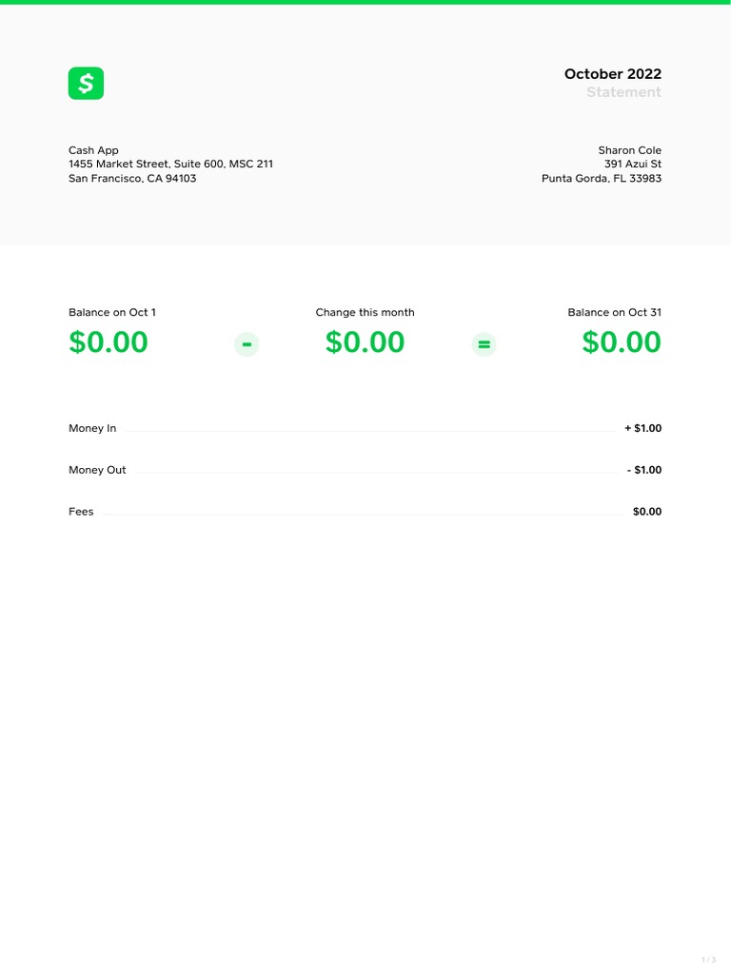The image size is (731, 974).
Task: Click the recipient name Sharon Cole
Action: (x=629, y=150)
